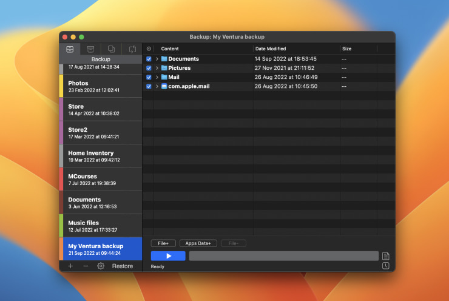Viewport: 449px width, 301px height.
Task: Click the red color tag beside MCourses
Action: click(61, 179)
